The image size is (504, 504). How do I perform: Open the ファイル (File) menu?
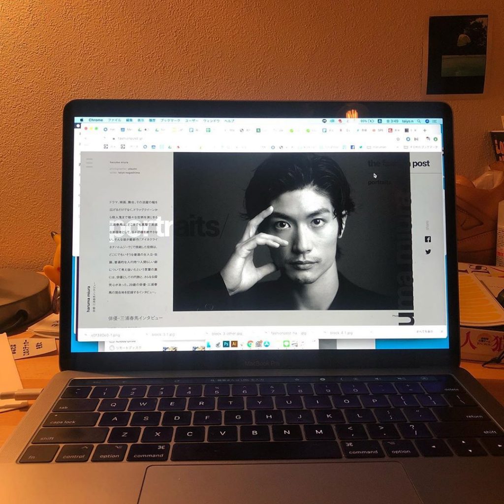114,120
